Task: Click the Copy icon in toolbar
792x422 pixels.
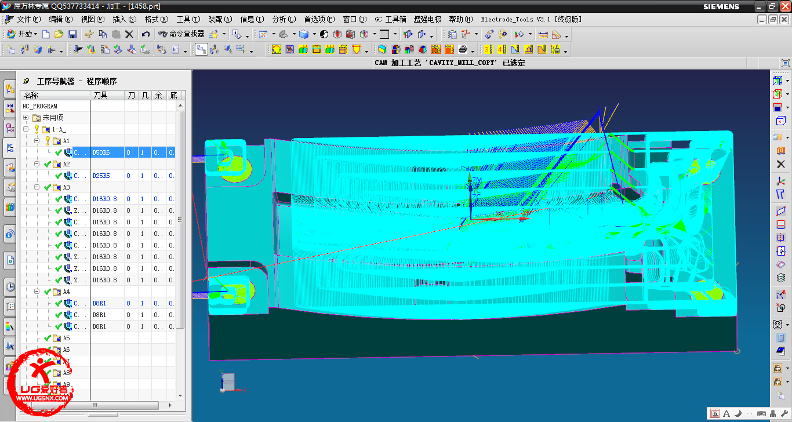Action: [103, 34]
